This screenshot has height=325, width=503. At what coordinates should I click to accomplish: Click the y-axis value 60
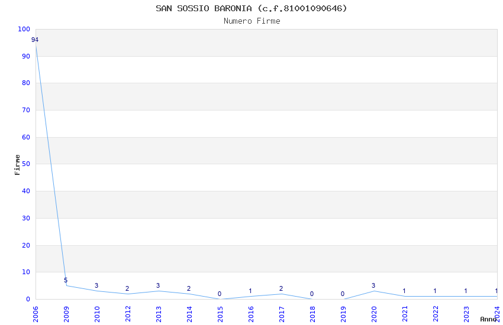[x=26, y=137]
